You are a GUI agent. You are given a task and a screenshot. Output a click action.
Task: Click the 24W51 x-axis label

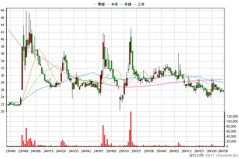click(x=98, y=151)
